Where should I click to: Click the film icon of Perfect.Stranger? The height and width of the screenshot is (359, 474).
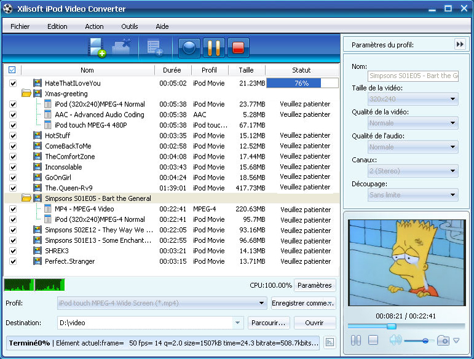click(37, 261)
